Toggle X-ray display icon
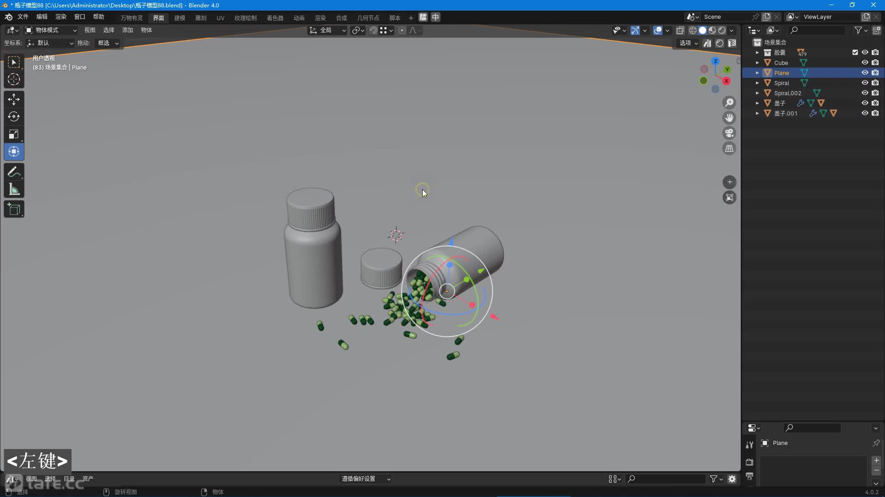This screenshot has width=885, height=497. [680, 30]
